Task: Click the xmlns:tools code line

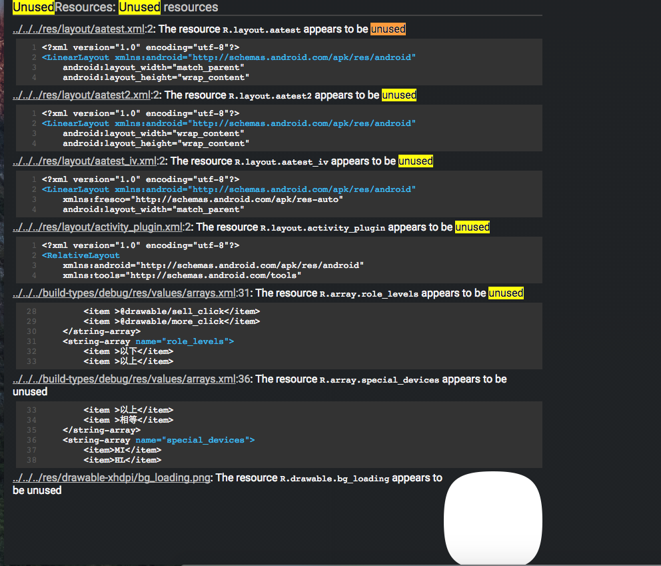Action: click(x=182, y=275)
